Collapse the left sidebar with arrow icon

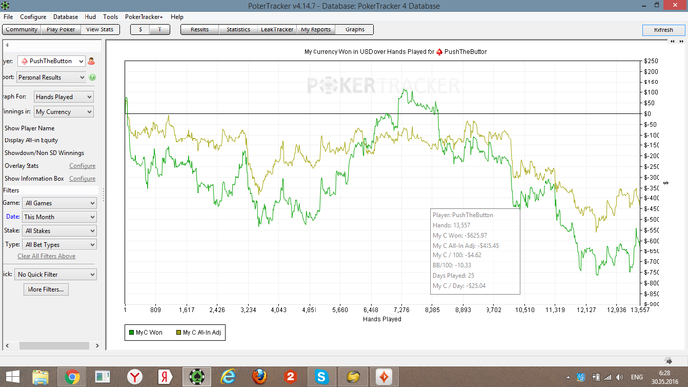(x=7, y=45)
